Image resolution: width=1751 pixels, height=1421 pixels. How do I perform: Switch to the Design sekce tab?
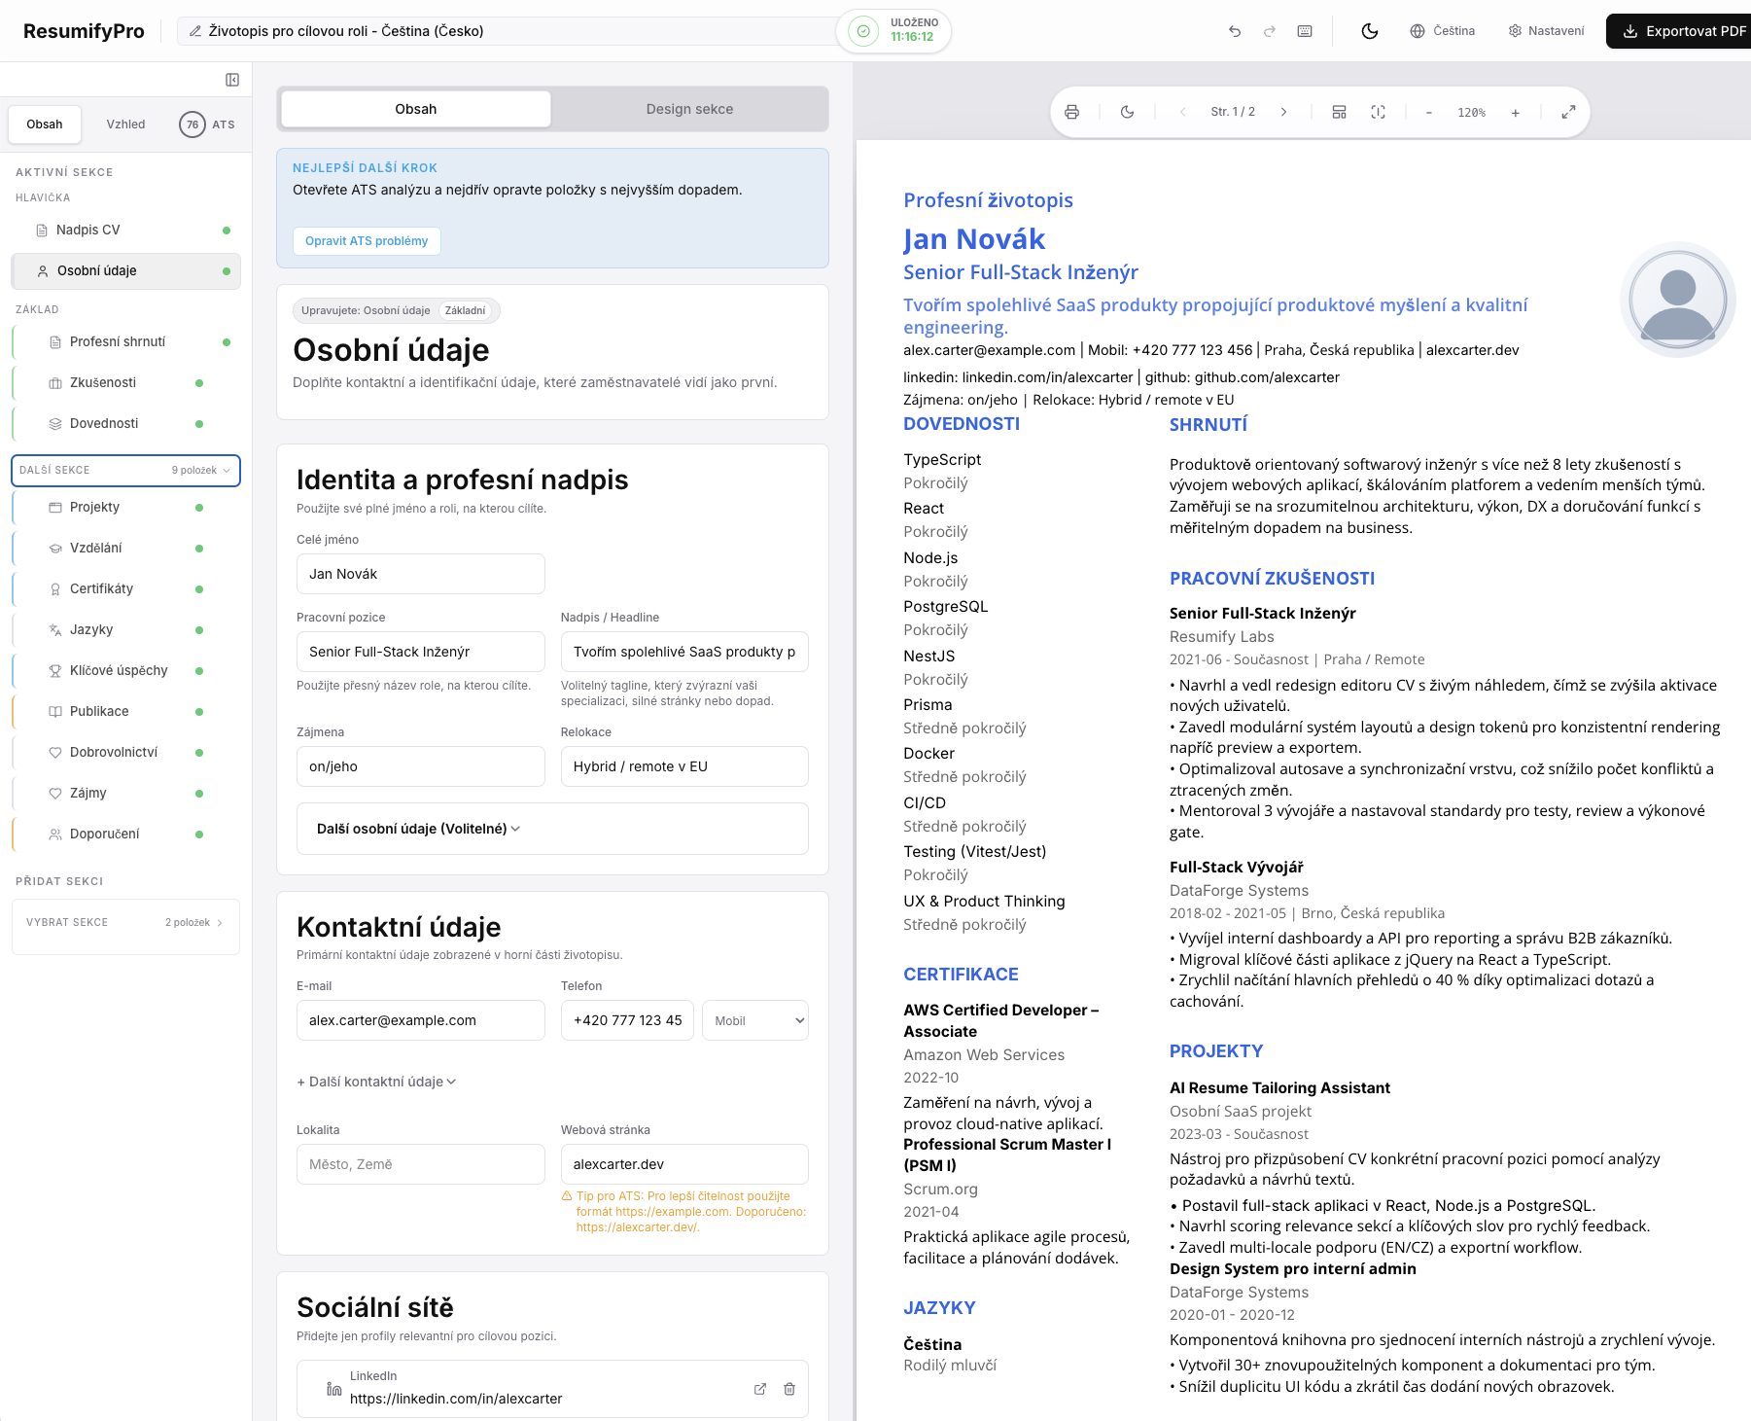[689, 109]
